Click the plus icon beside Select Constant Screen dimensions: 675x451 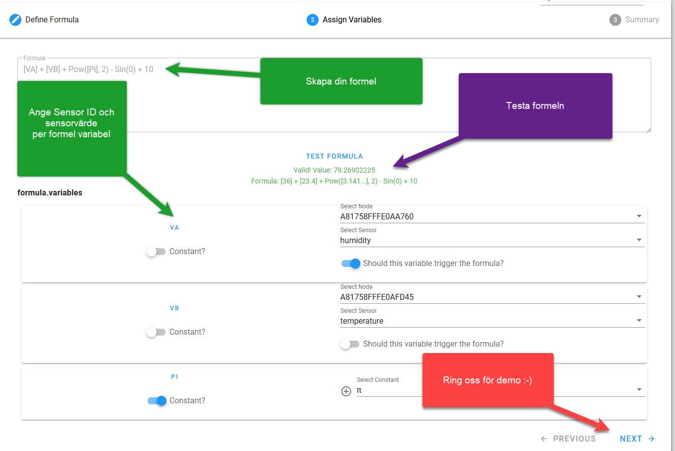point(346,391)
